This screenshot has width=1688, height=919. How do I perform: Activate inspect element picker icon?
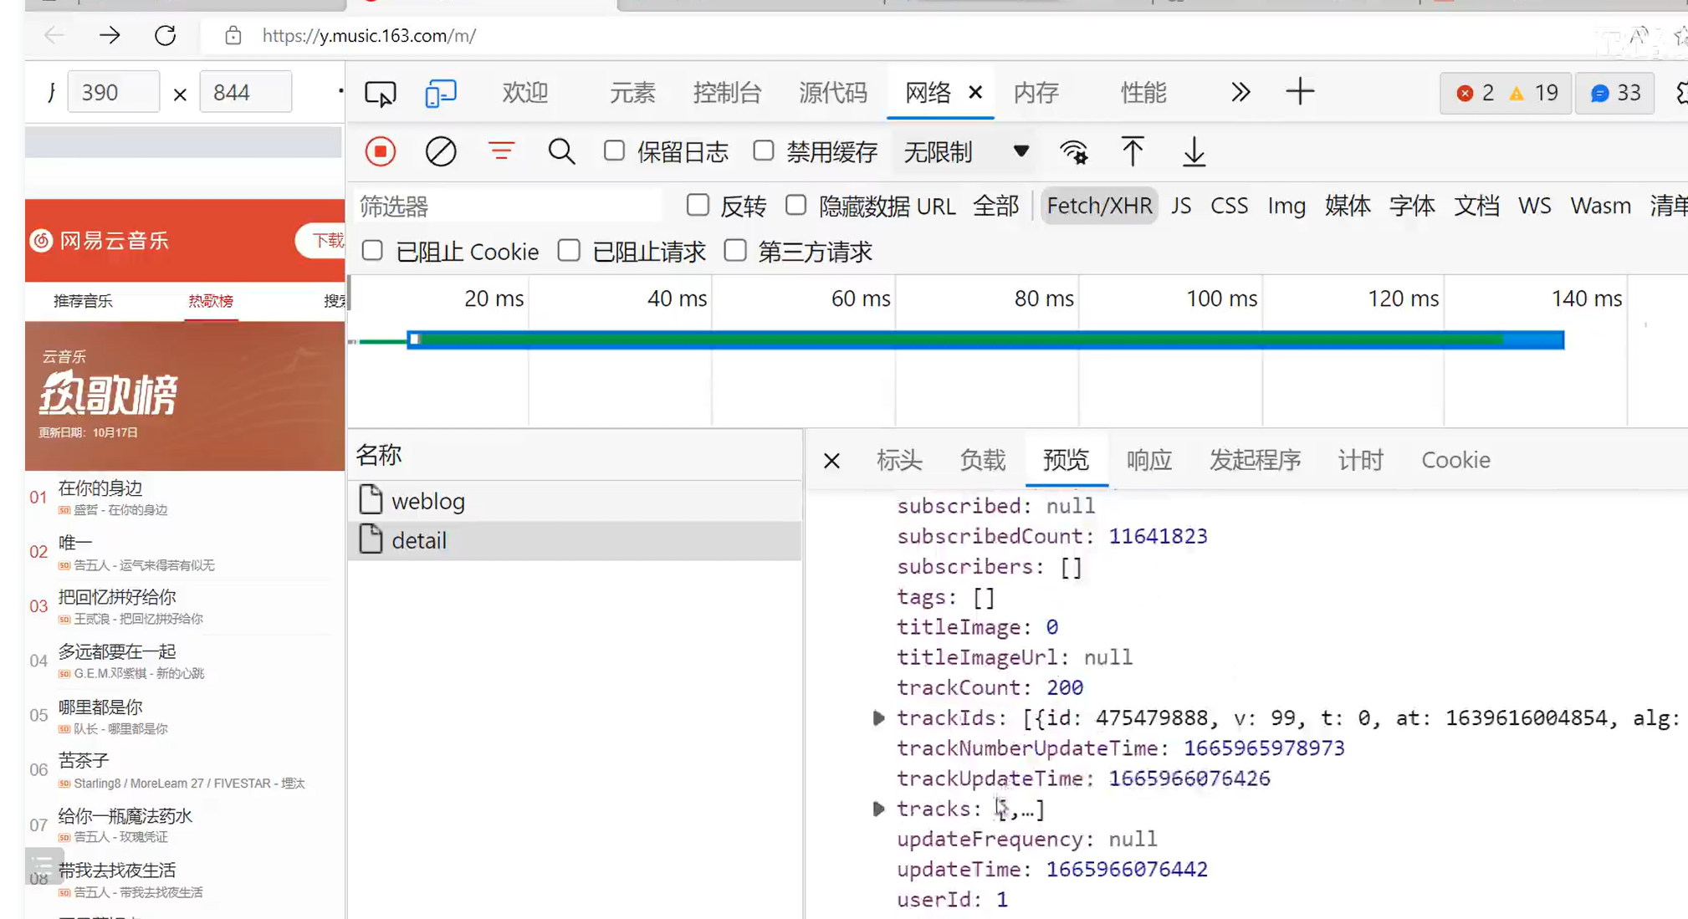381,93
